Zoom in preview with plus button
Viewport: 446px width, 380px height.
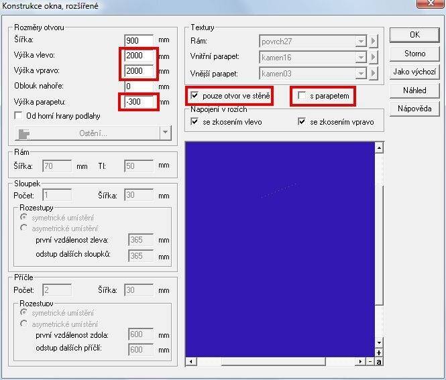coord(379,353)
